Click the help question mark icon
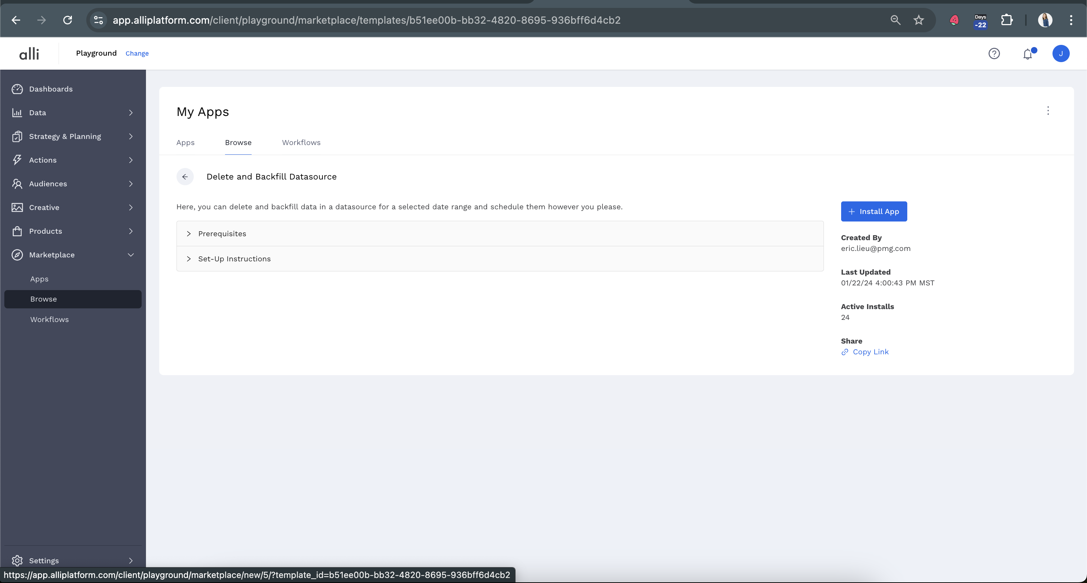 coord(994,53)
